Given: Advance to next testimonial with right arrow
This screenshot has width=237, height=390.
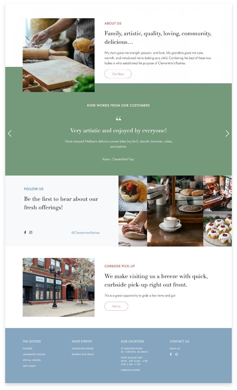Looking at the screenshot, I should [227, 133].
